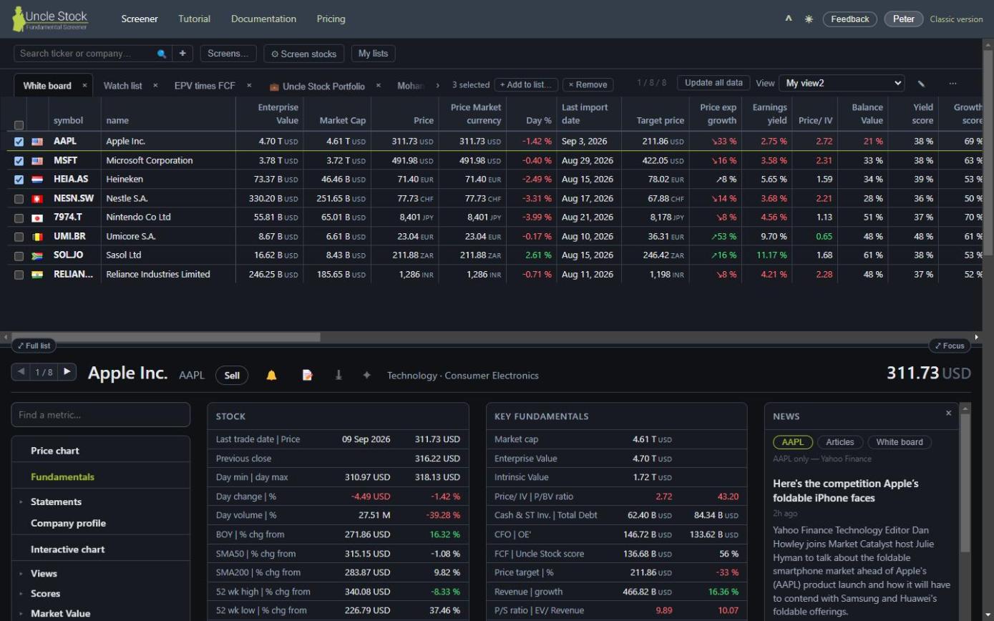Click the sparkle AI icon
The image size is (994, 621).
[366, 375]
